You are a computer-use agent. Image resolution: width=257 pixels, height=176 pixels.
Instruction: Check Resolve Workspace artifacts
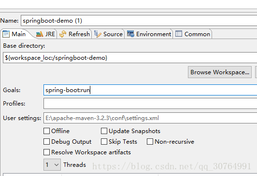pyautogui.click(x=46, y=152)
